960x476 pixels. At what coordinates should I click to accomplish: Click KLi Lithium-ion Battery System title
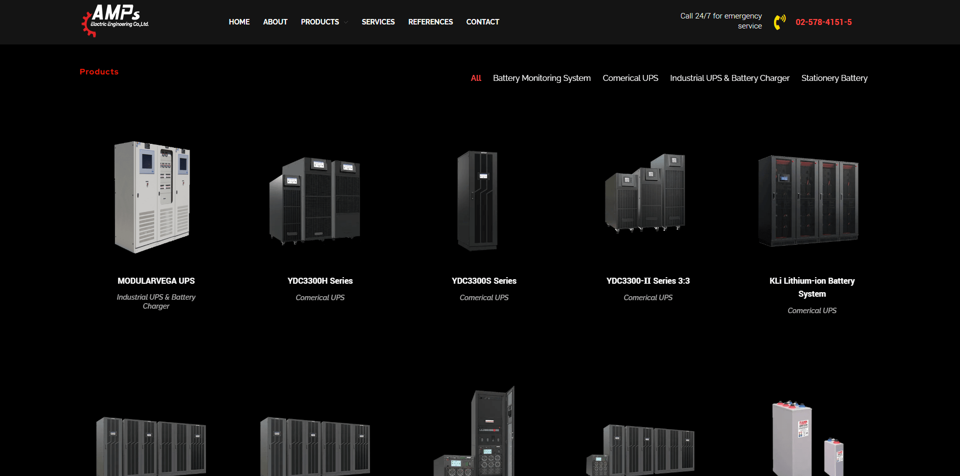(812, 287)
